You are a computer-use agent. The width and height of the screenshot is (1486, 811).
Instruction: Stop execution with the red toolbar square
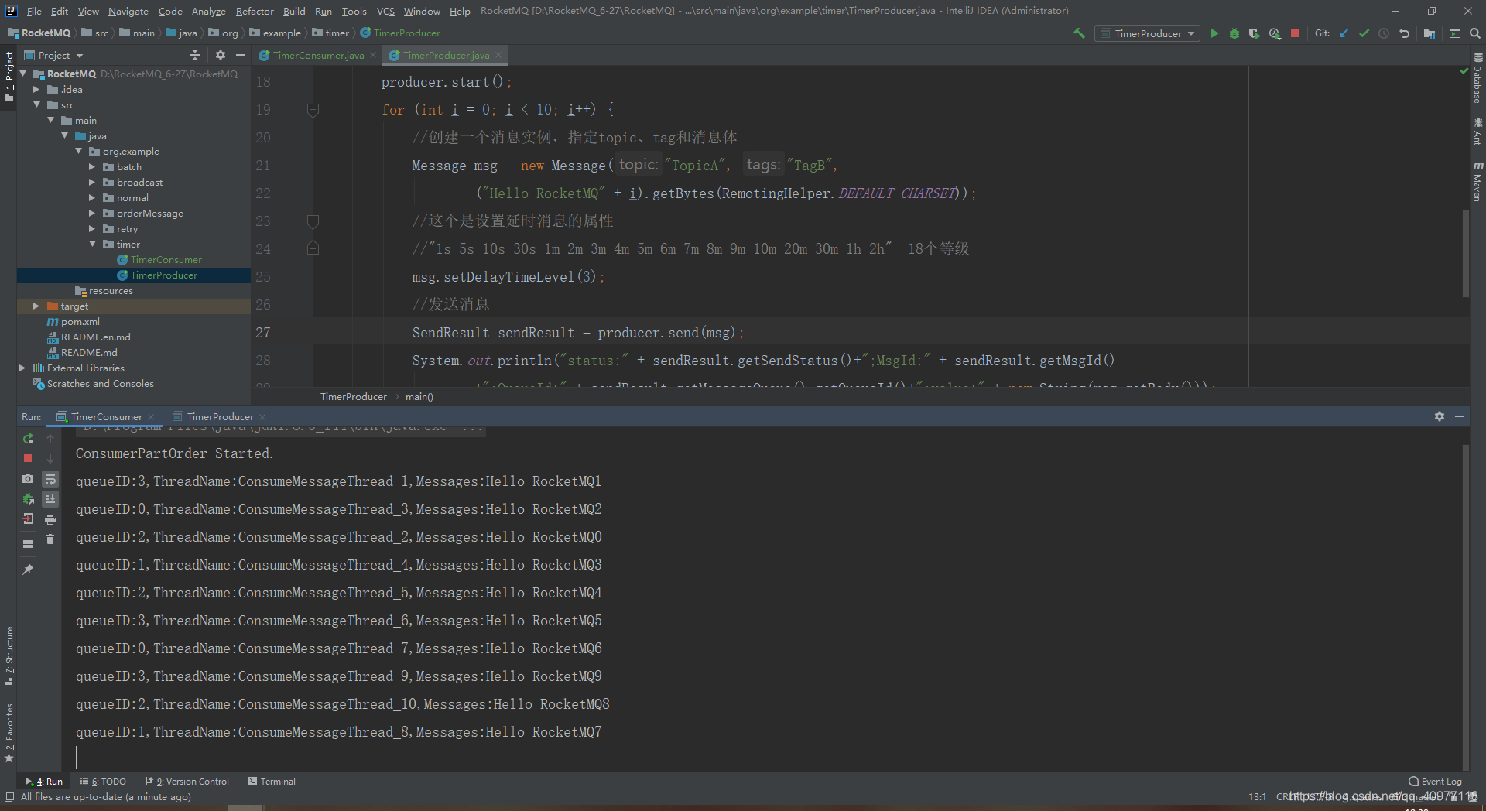pyautogui.click(x=1295, y=33)
